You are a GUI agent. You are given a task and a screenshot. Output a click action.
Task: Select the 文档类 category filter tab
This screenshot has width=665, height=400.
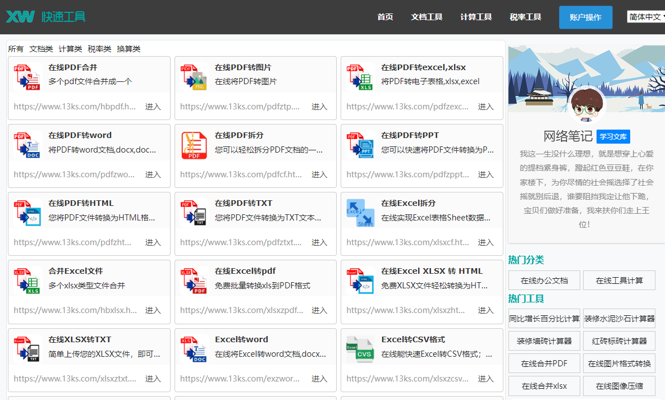point(41,49)
